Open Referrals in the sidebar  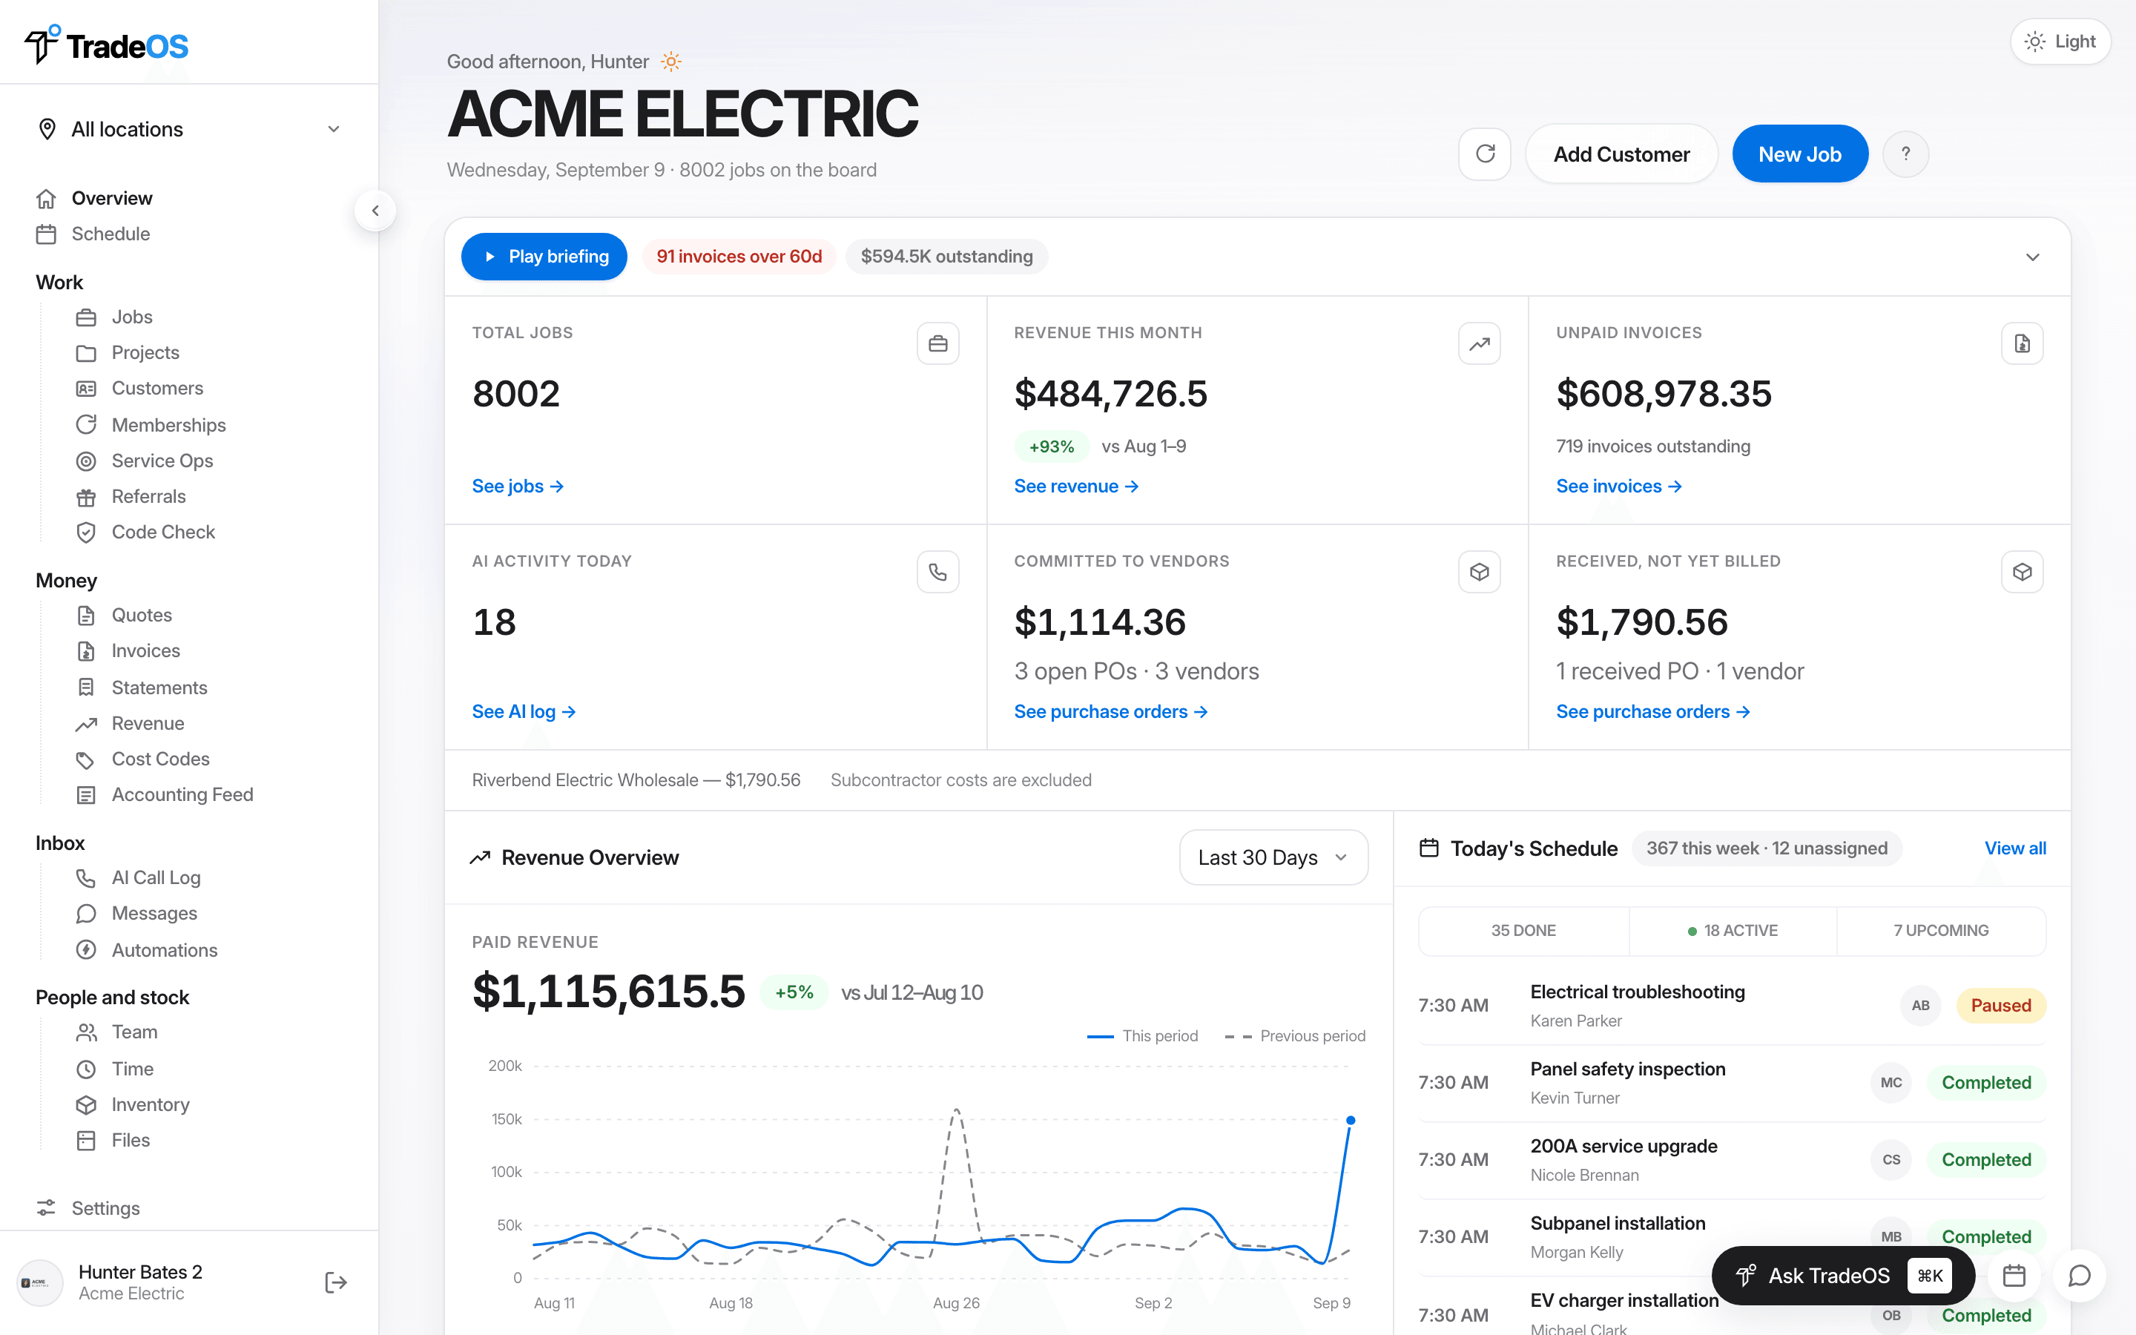[131, 496]
